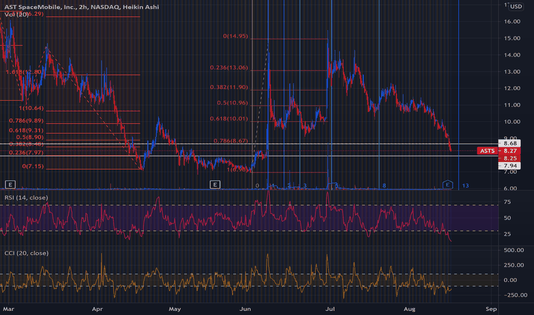Screen dimensions: 534x315
Task: Click the CCI 250.00 scale label
Action: (513, 265)
